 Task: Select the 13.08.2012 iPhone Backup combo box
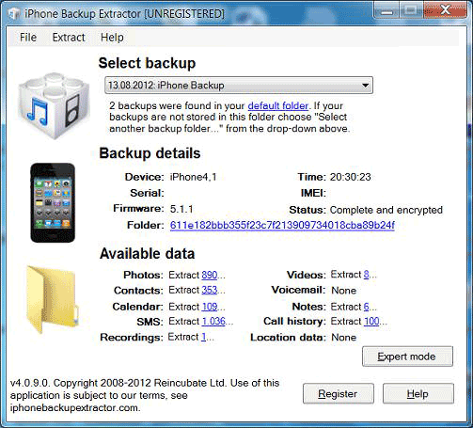pyautogui.click(x=239, y=86)
